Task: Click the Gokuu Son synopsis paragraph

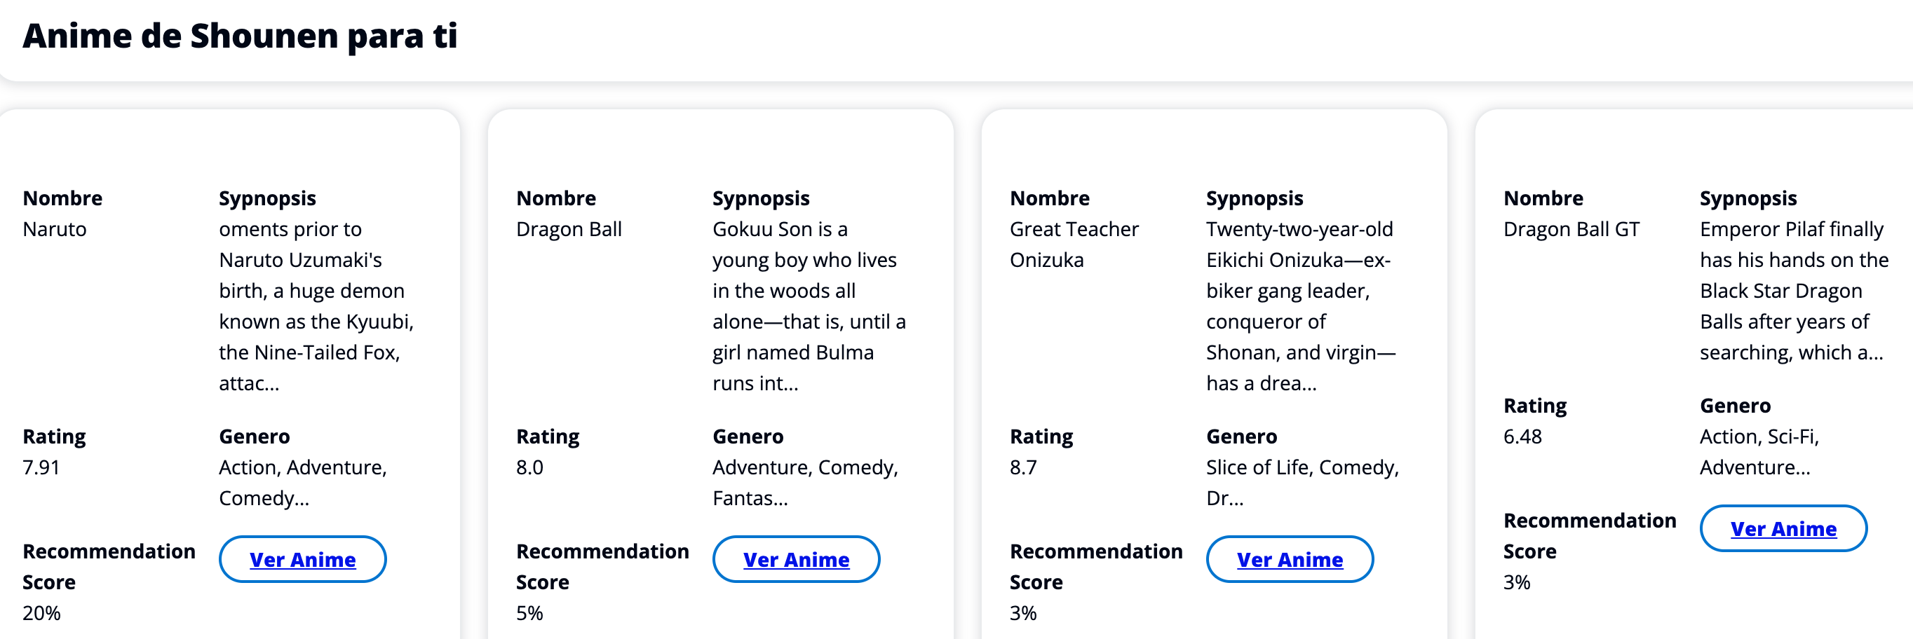Action: [808, 305]
